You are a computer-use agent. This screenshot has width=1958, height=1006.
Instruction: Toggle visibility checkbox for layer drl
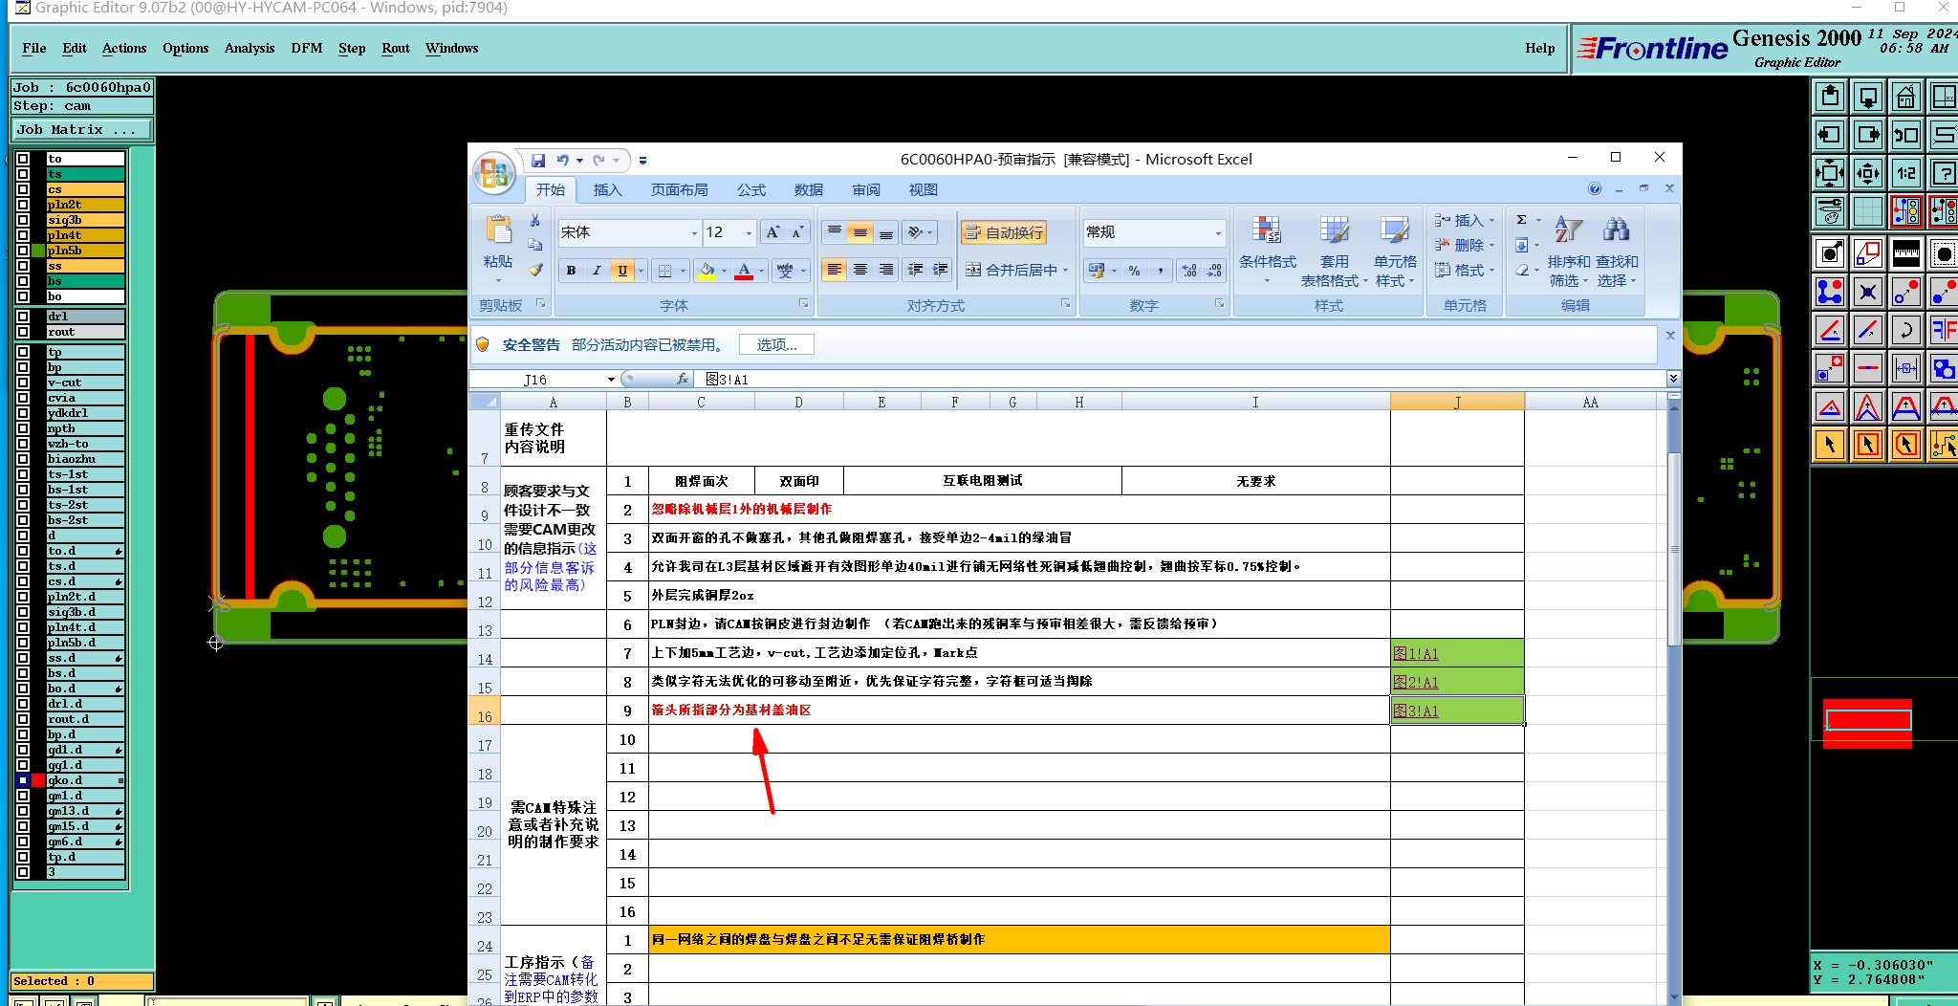pos(23,317)
